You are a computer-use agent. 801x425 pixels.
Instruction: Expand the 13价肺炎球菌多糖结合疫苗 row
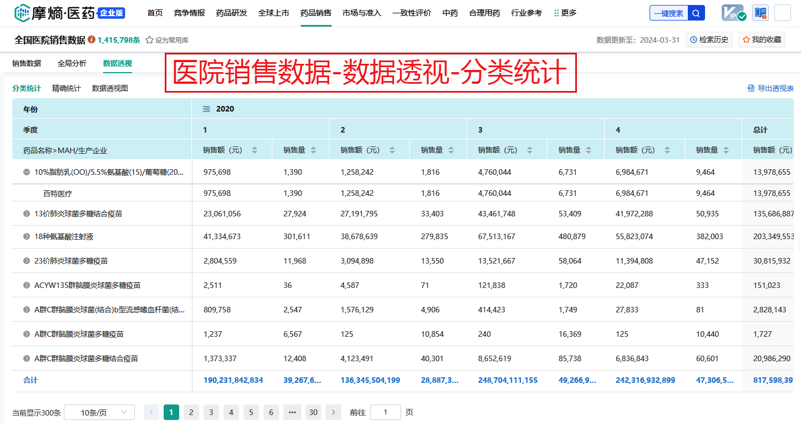27,214
